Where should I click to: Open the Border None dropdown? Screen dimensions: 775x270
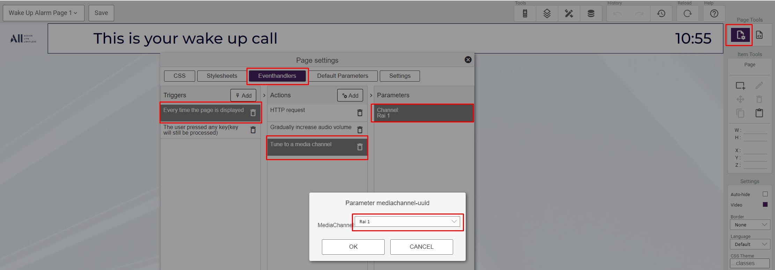coord(750,225)
